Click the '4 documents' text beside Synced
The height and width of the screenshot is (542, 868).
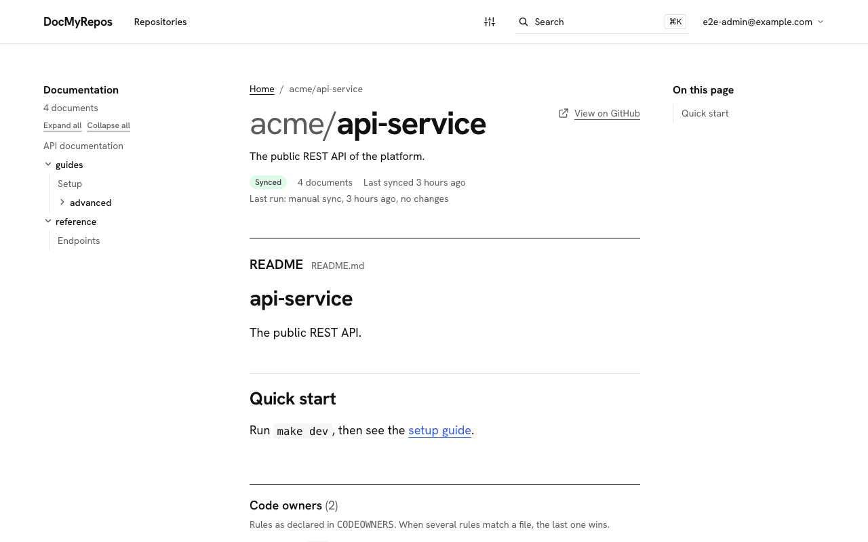tap(325, 182)
